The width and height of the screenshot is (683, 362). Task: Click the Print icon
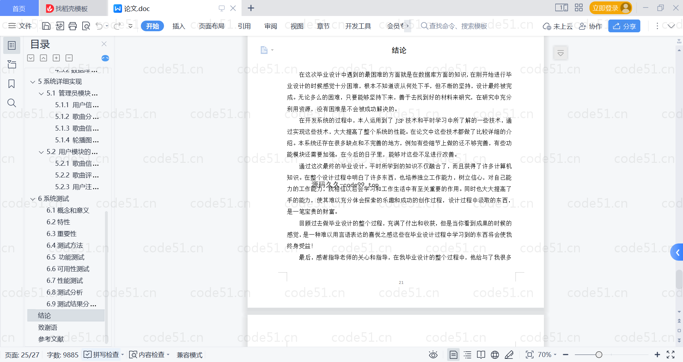point(73,26)
